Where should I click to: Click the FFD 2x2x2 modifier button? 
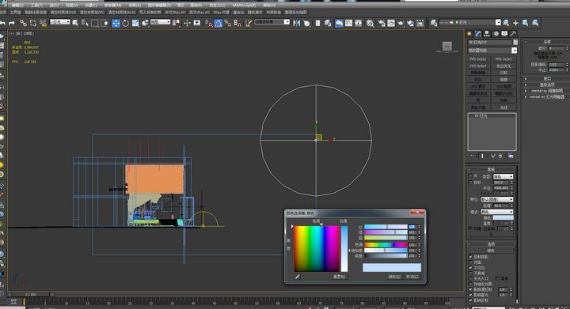click(477, 59)
